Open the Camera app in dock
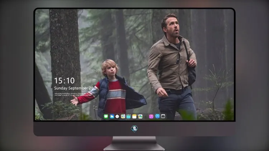Screen dimensions: 269x151 click(163, 116)
